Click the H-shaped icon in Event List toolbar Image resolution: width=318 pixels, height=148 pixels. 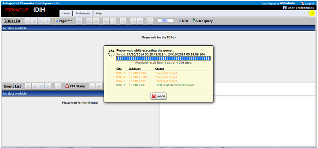(58, 86)
